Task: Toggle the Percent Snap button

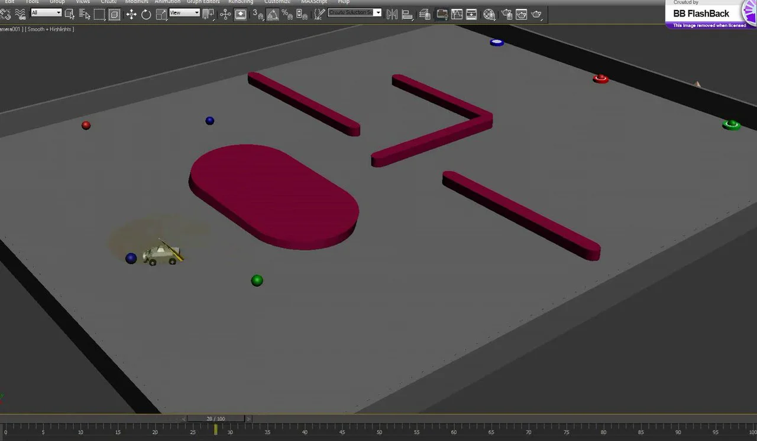Action: coord(287,14)
